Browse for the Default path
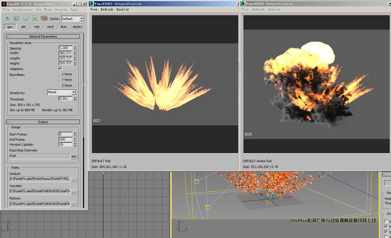 point(74,179)
